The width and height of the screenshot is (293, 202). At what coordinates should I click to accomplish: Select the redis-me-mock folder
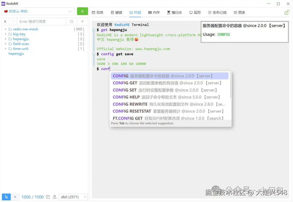tap(26, 29)
